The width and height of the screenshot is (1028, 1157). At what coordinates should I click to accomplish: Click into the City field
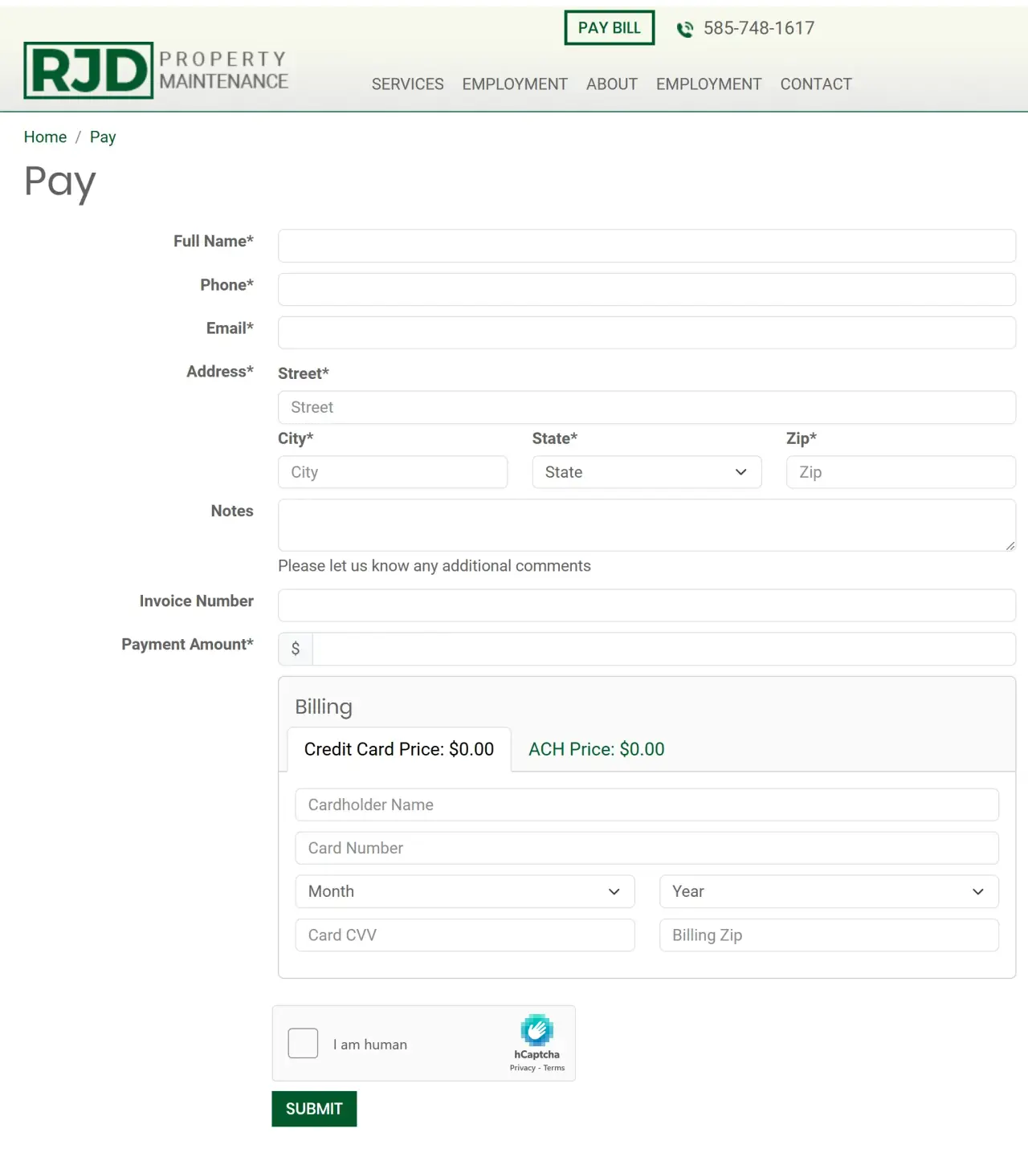click(393, 472)
